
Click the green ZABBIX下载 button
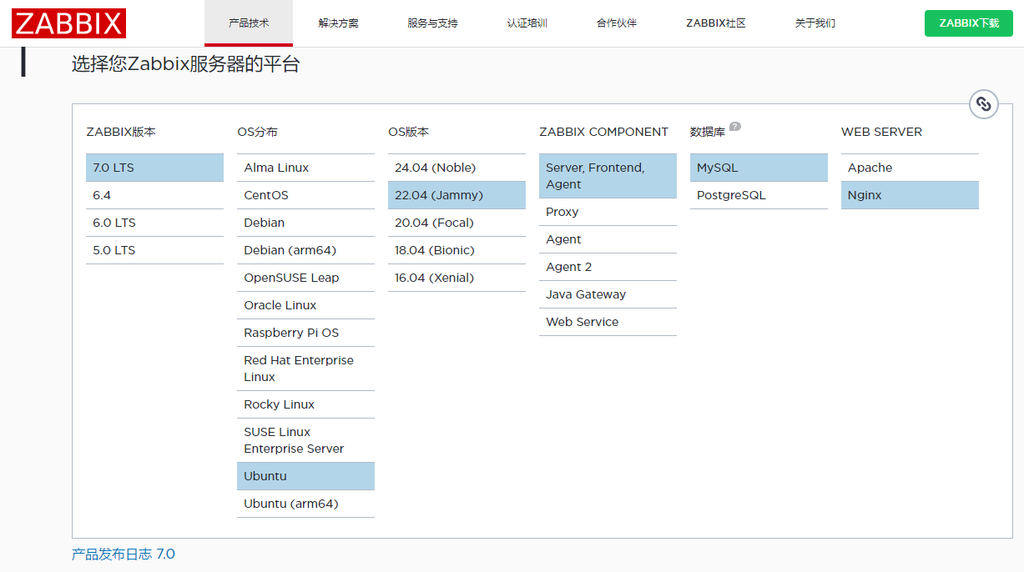968,23
